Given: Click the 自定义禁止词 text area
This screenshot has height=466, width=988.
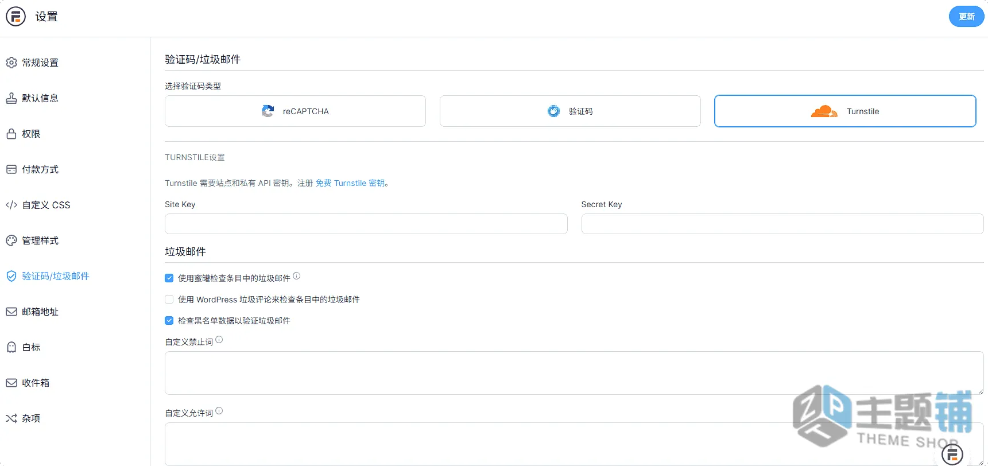Looking at the screenshot, I should [574, 373].
